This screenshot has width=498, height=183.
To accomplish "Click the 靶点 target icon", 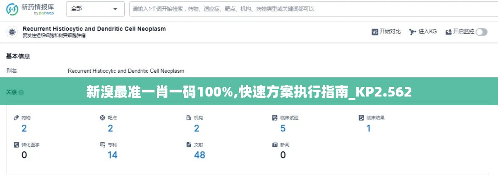I will [x=102, y=118].
